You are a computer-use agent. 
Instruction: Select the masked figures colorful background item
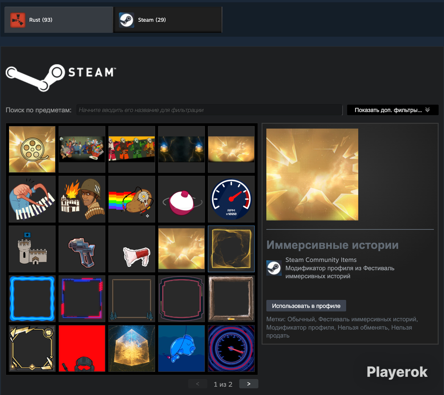[x=132, y=149]
